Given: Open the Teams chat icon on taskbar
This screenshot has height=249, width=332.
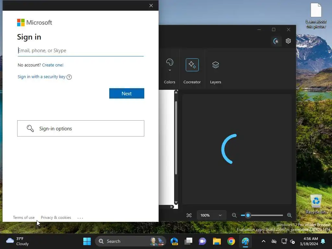Looking at the screenshot, I should point(202,241).
